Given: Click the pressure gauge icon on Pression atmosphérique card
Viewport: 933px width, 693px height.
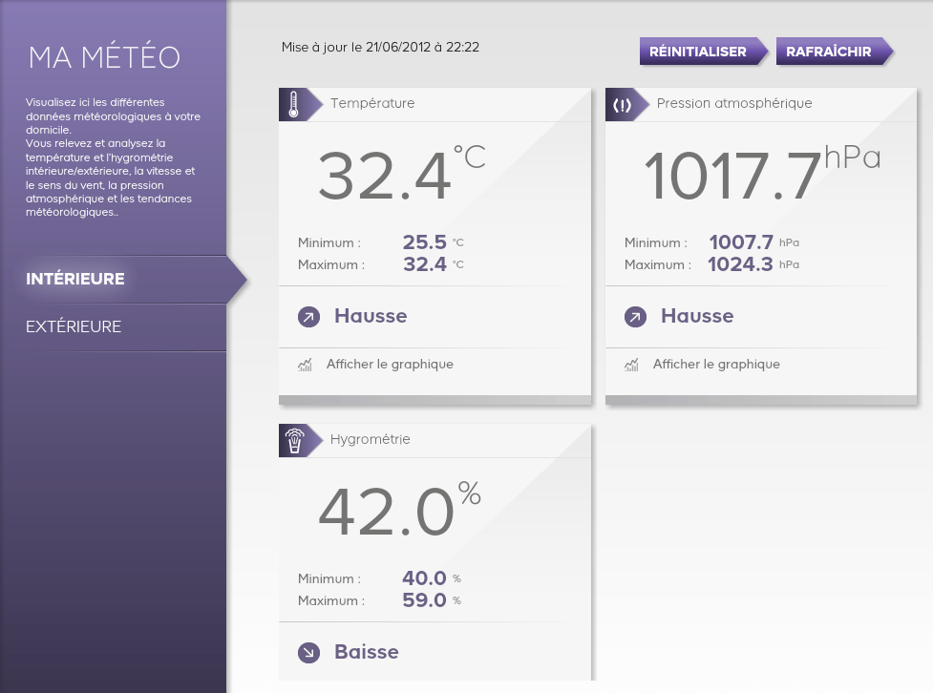Looking at the screenshot, I should pyautogui.click(x=622, y=106).
